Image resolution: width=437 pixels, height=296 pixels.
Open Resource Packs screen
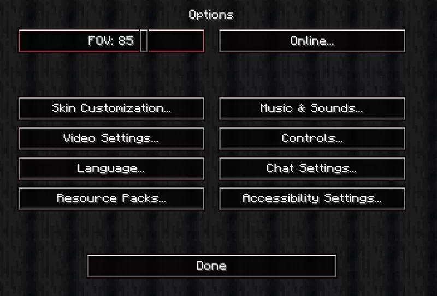pyautogui.click(x=111, y=198)
